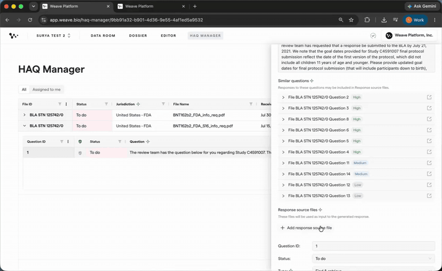442x271 pixels.
Task: Click the Response source files heading
Action: click(298, 210)
